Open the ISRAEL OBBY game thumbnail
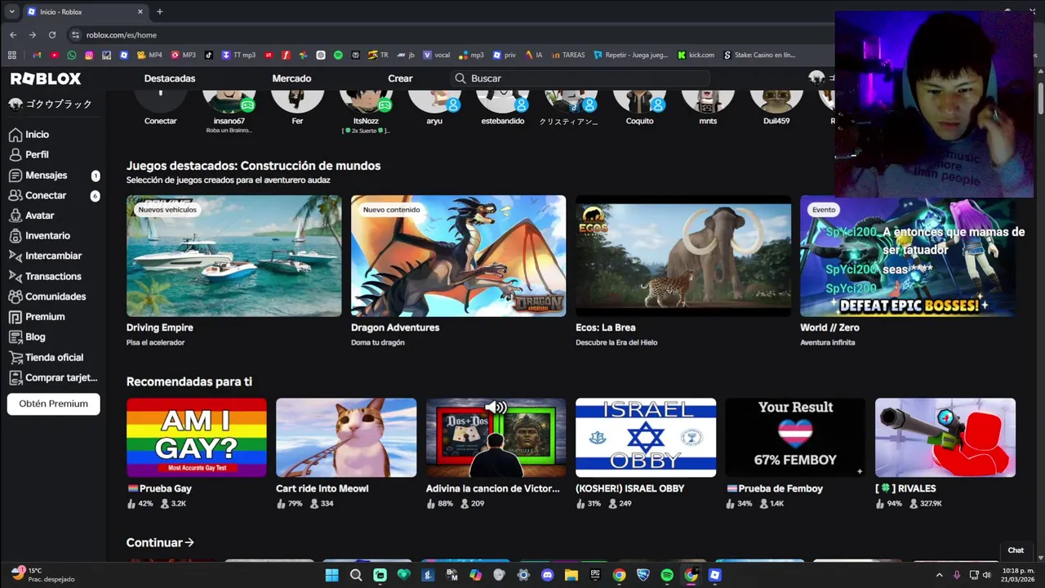Image resolution: width=1045 pixels, height=588 pixels. click(x=646, y=438)
